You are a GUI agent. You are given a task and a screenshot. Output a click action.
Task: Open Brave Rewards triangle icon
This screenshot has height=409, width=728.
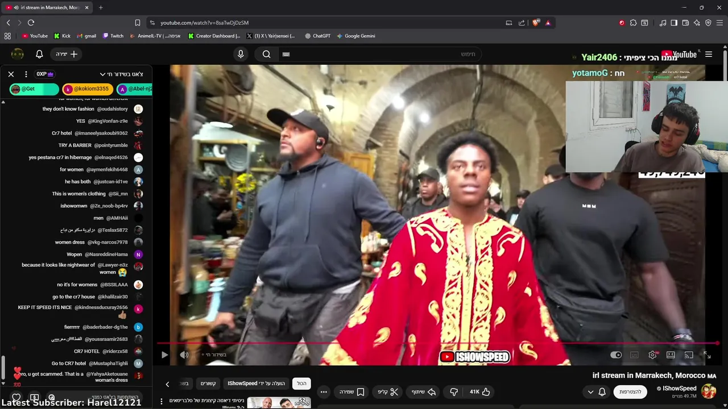point(548,23)
